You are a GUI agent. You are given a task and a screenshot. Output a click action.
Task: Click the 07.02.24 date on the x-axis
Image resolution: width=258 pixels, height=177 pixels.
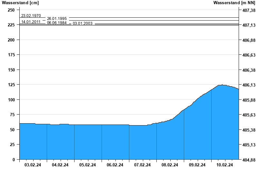point(143,165)
